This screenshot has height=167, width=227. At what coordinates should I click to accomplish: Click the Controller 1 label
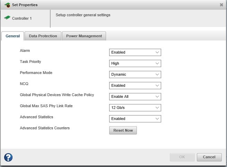coord(22,18)
